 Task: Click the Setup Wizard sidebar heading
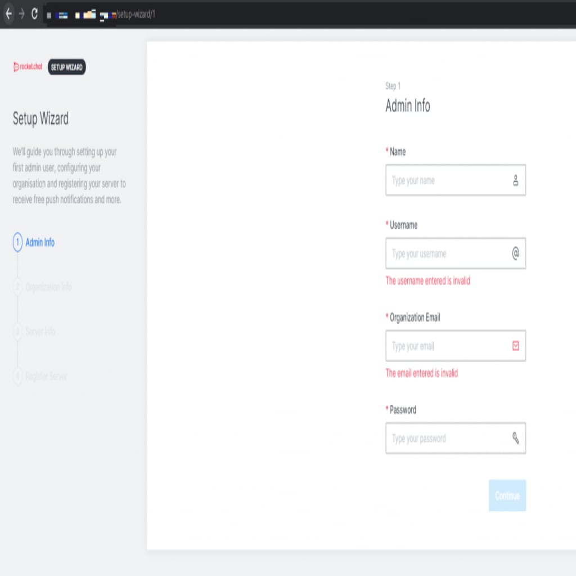tap(40, 119)
